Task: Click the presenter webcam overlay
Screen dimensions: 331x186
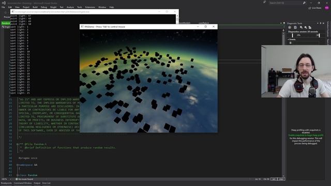Action: [296, 71]
